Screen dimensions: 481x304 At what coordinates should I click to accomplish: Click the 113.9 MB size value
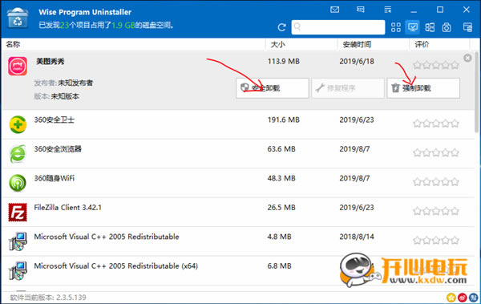[x=284, y=62]
